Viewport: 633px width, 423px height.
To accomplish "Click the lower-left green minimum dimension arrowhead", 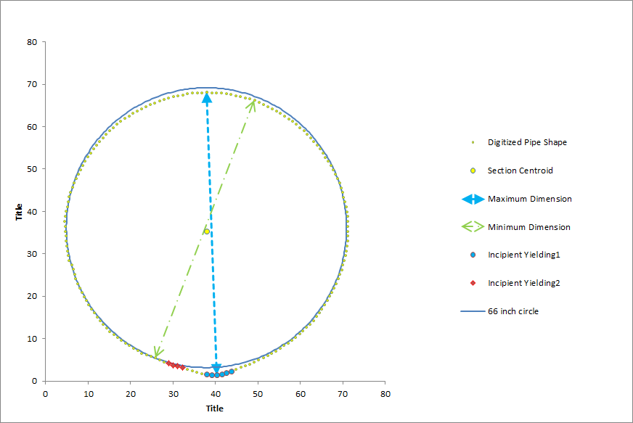I will pyautogui.click(x=158, y=352).
